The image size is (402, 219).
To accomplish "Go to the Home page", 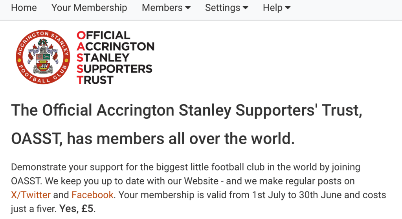I will tap(24, 8).
